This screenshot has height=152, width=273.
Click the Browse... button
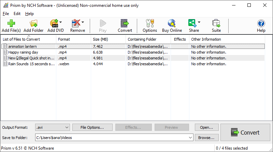point(207,138)
